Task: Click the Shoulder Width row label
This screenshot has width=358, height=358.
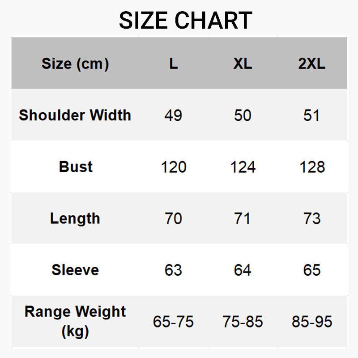Action: click(75, 115)
